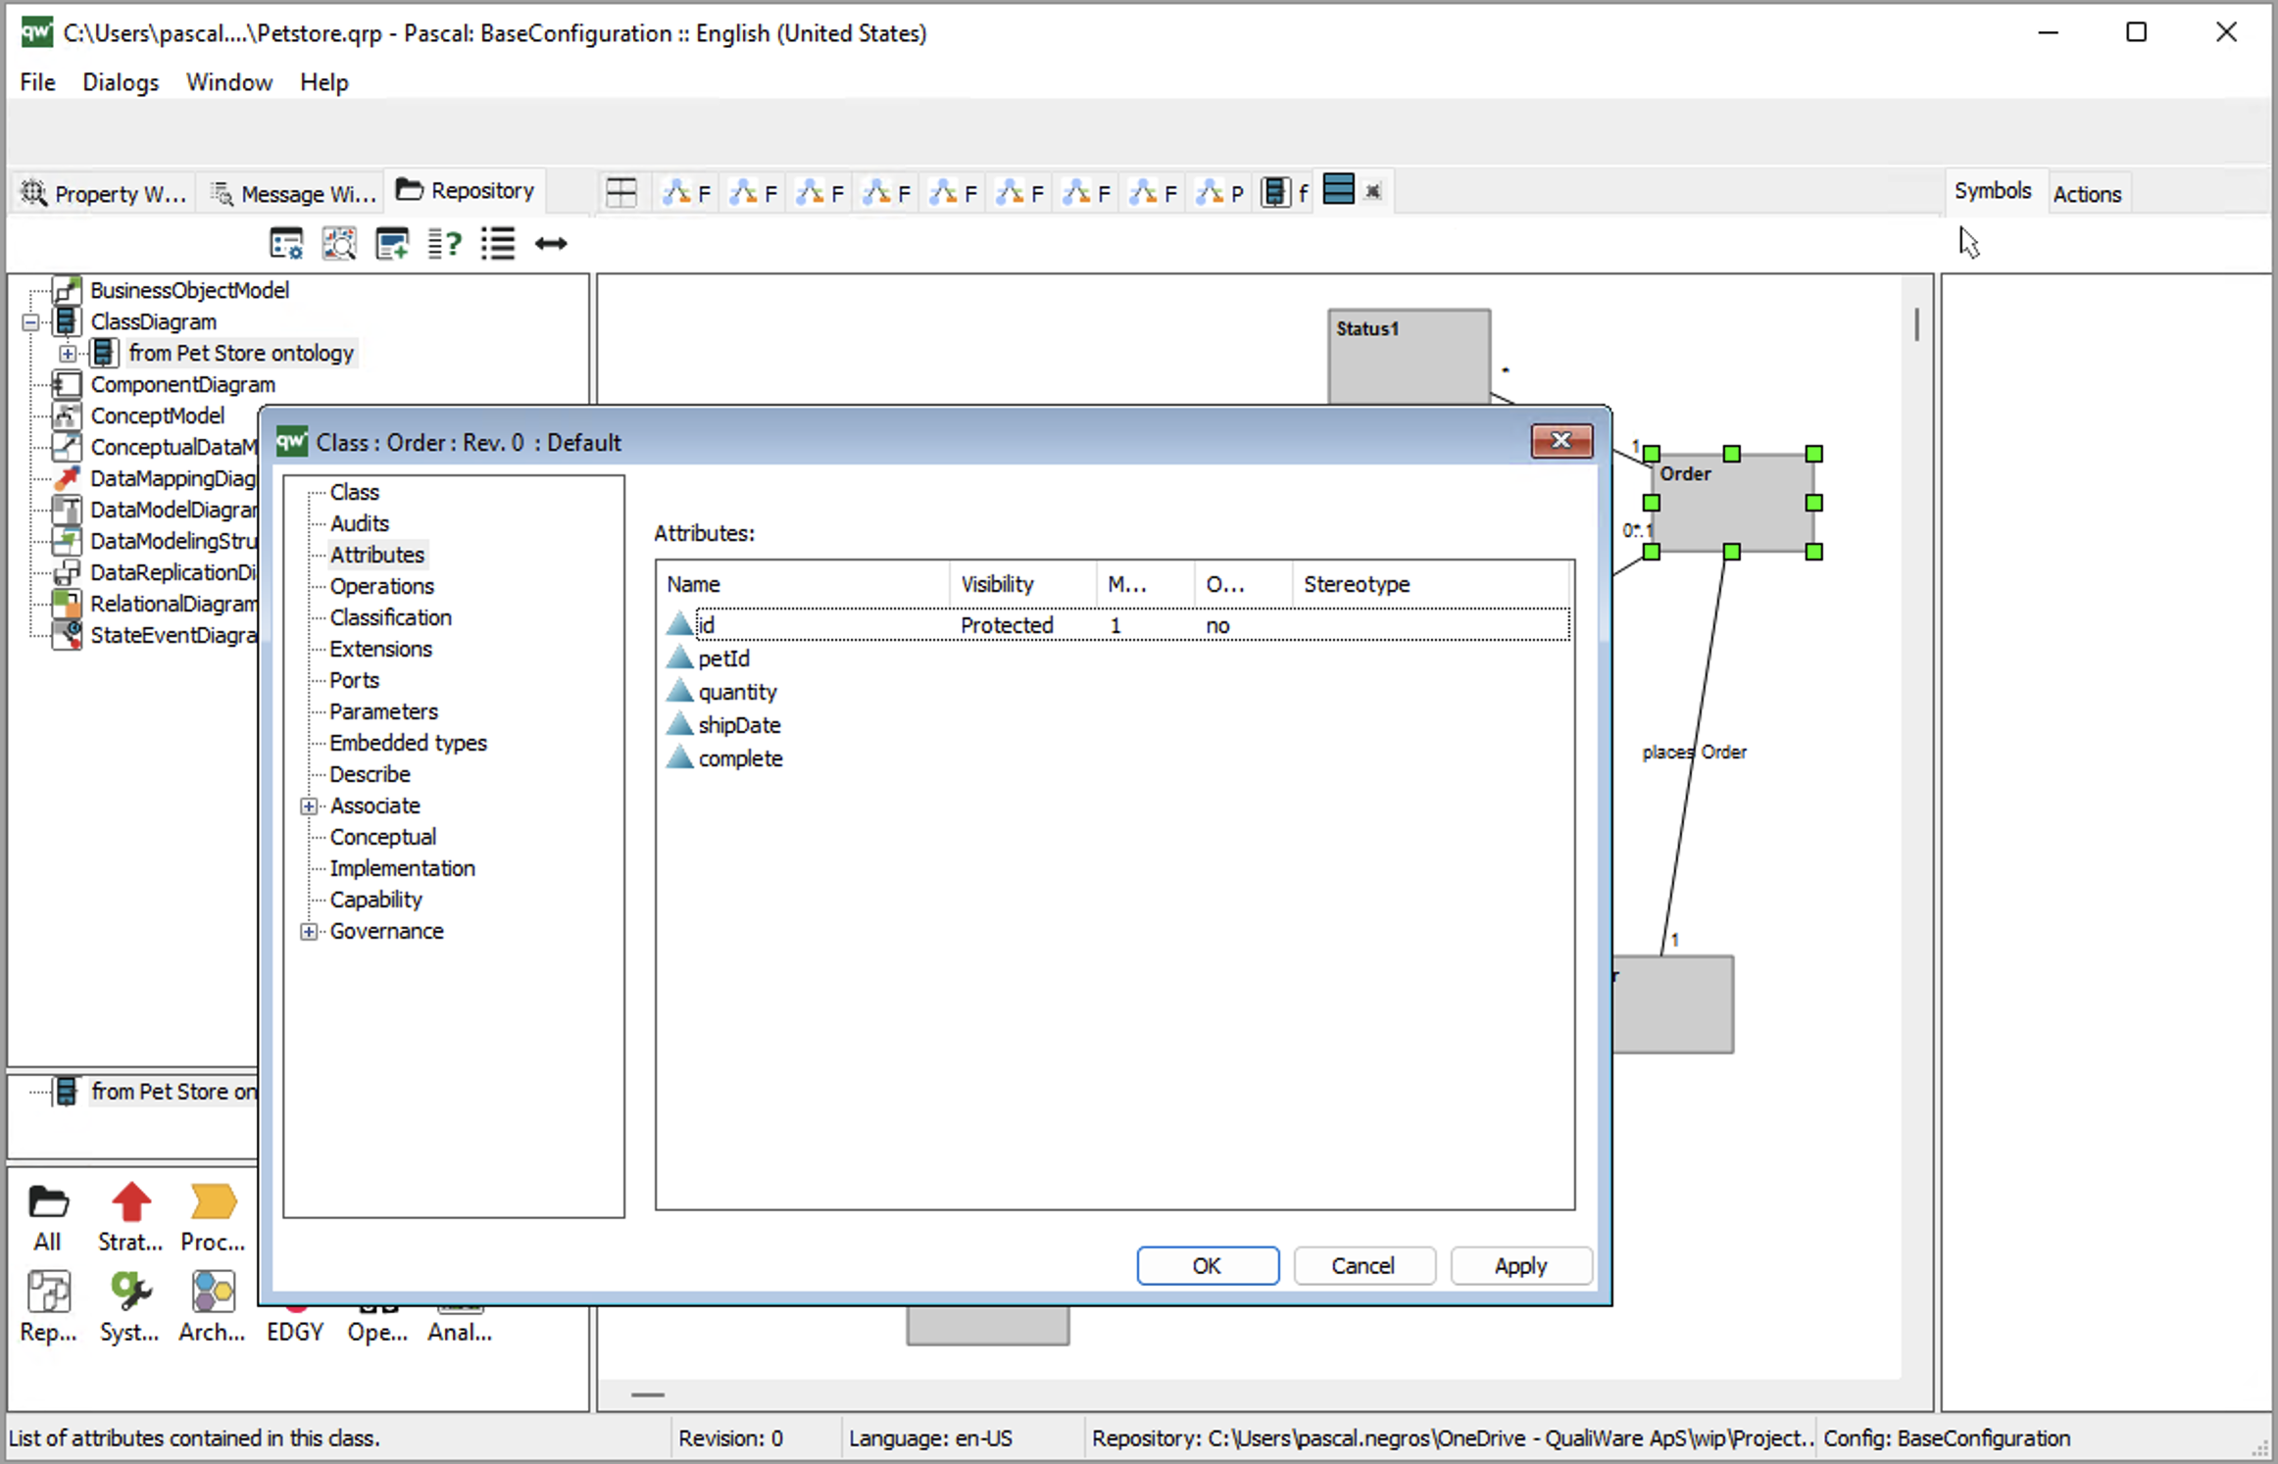Click the repository settings window icon
Screen dimensions: 2278x1464
286,244
